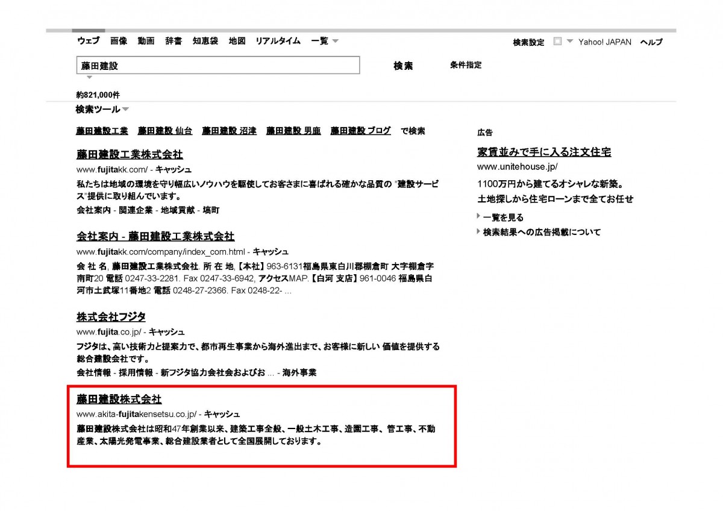Switch to the ウェブ search tab
This screenshot has width=723, height=511.
pos(89,41)
